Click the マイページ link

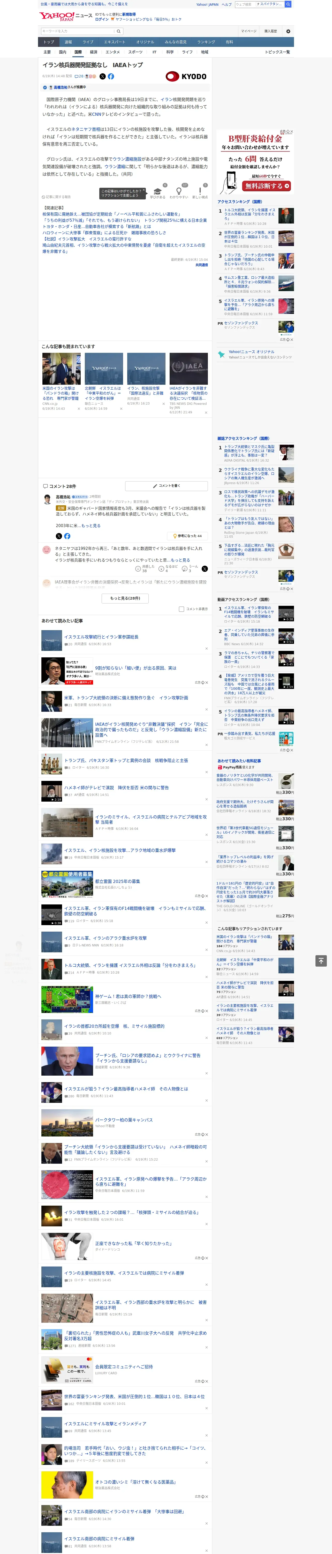tap(248, 31)
